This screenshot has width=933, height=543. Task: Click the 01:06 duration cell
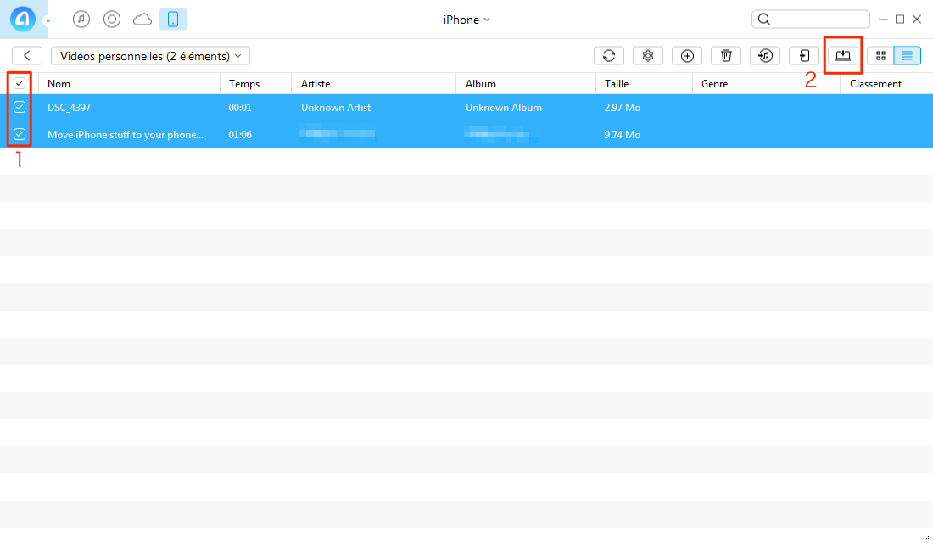click(x=240, y=135)
